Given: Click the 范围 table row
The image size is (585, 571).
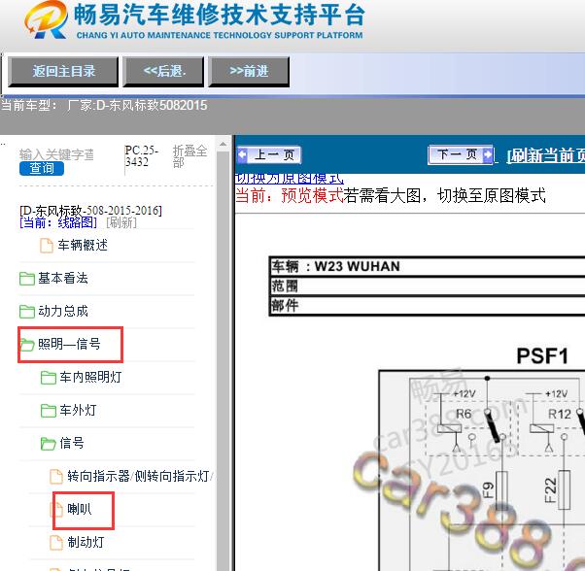Looking at the screenshot, I should [x=428, y=285].
